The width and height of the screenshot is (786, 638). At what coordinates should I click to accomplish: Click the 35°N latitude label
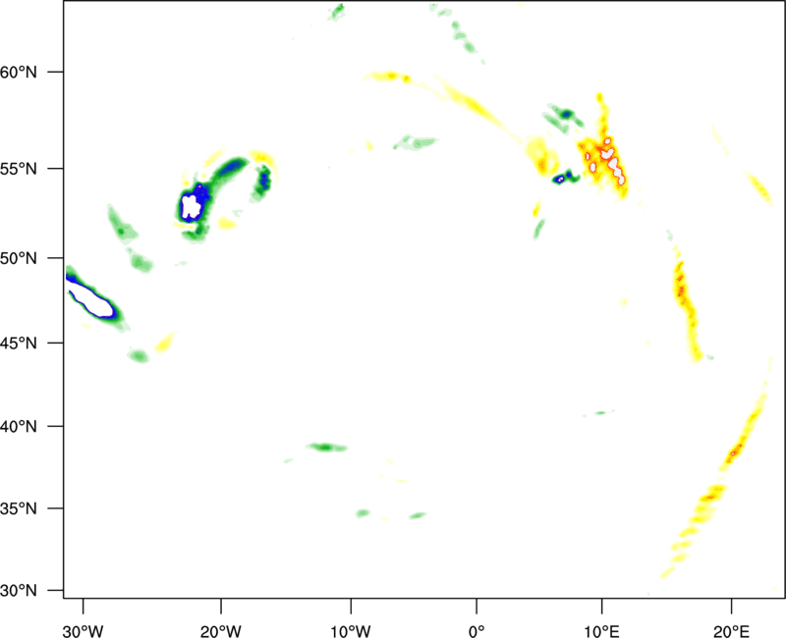(19, 508)
